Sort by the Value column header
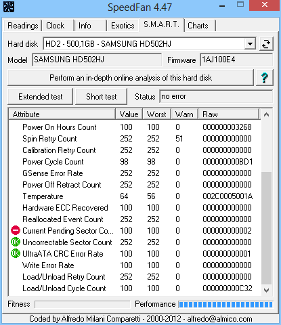The height and width of the screenshot is (325, 281). tap(129, 114)
